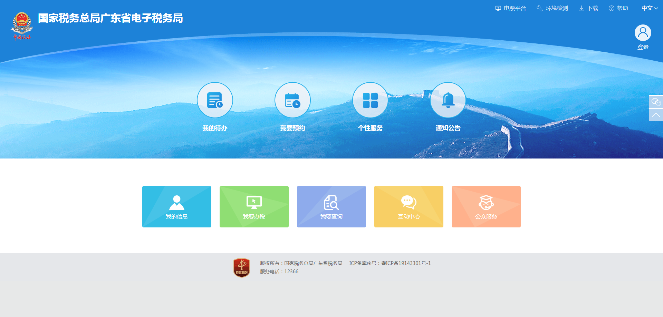663x317 pixels.
Task: Open the 个性服务 grid icon
Action: tap(370, 100)
